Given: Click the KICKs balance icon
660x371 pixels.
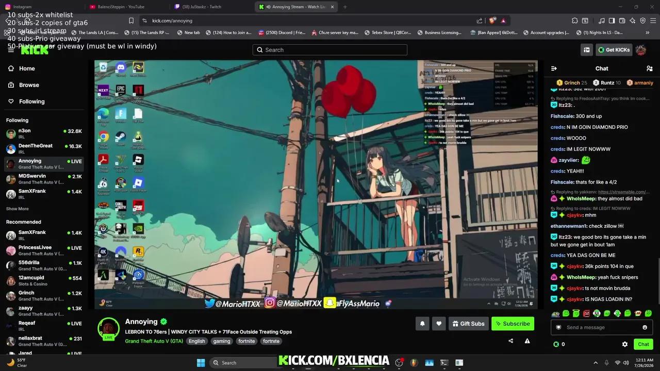Looking at the screenshot, I should 556,344.
